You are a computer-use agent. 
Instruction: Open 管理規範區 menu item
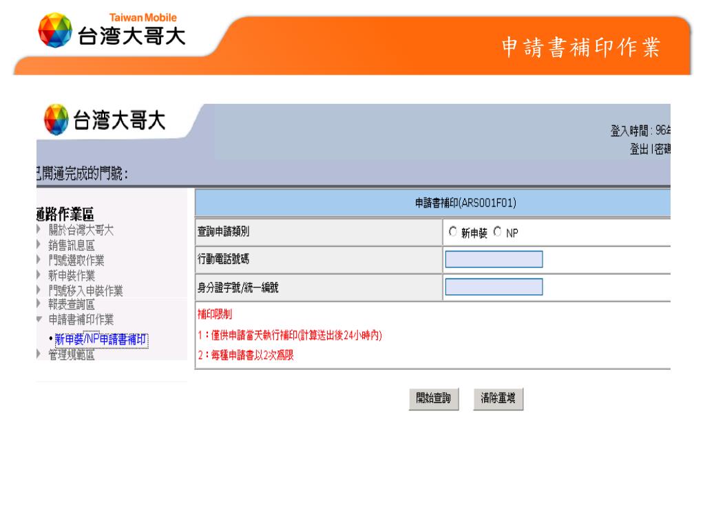[x=72, y=355]
